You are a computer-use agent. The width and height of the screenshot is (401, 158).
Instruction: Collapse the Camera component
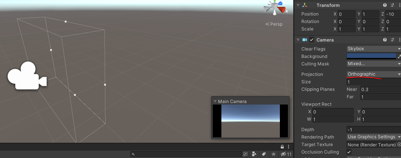298,40
